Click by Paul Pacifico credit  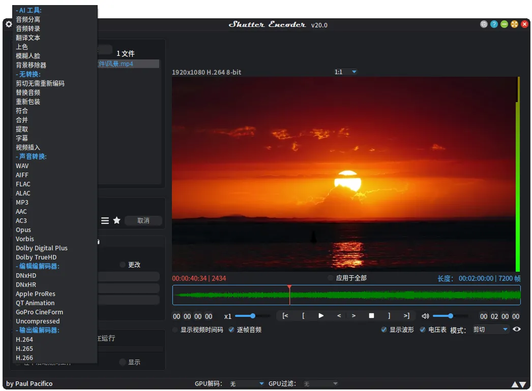point(29,384)
